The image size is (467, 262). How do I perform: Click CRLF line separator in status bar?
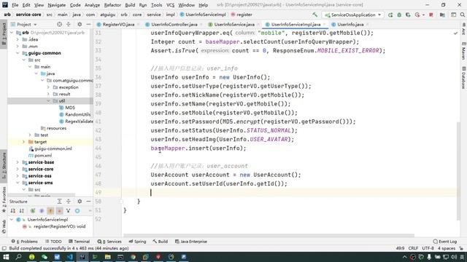413,248
